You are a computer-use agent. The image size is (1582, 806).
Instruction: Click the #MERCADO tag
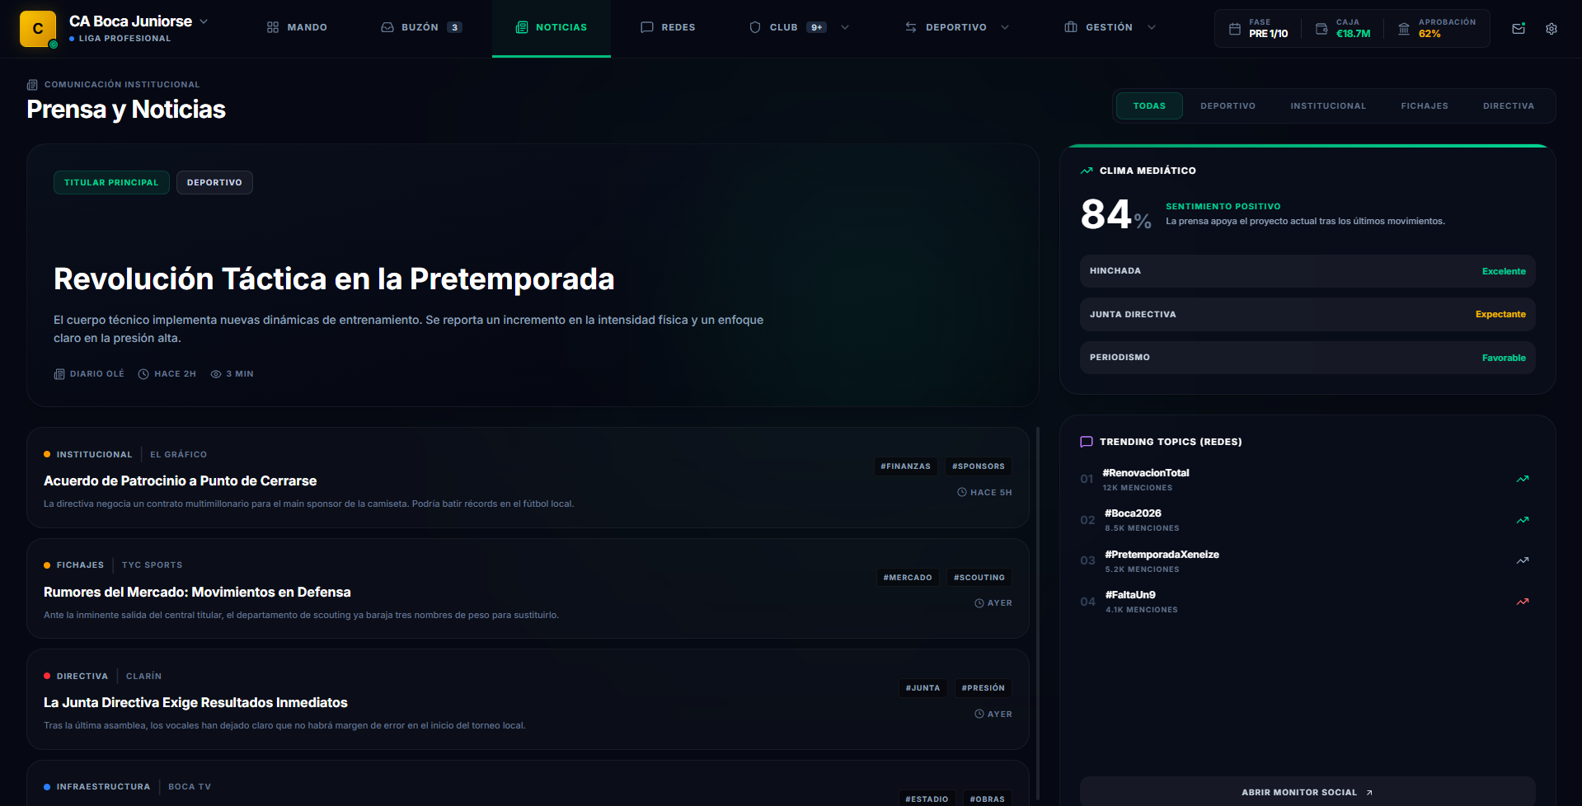pos(908,578)
